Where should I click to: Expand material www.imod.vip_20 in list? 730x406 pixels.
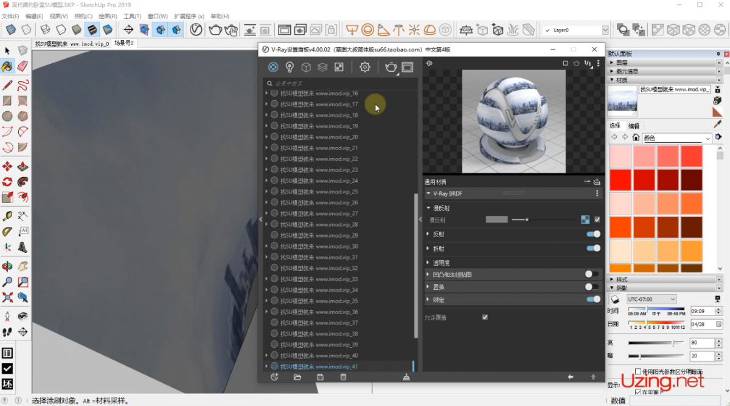(x=266, y=137)
